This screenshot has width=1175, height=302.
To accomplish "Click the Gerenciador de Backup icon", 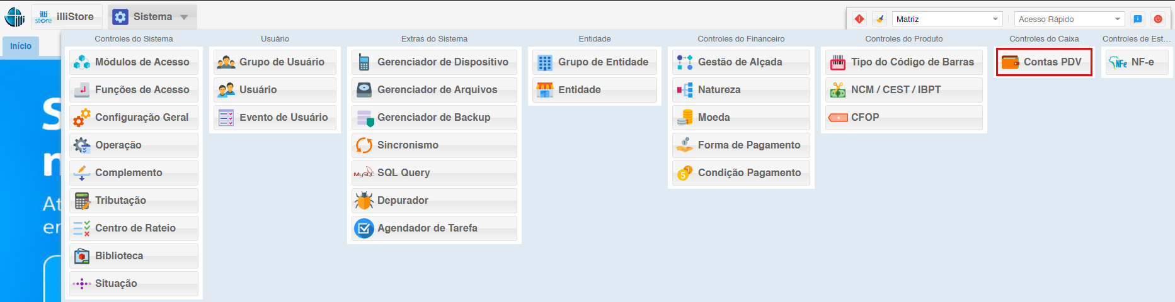I will [365, 118].
